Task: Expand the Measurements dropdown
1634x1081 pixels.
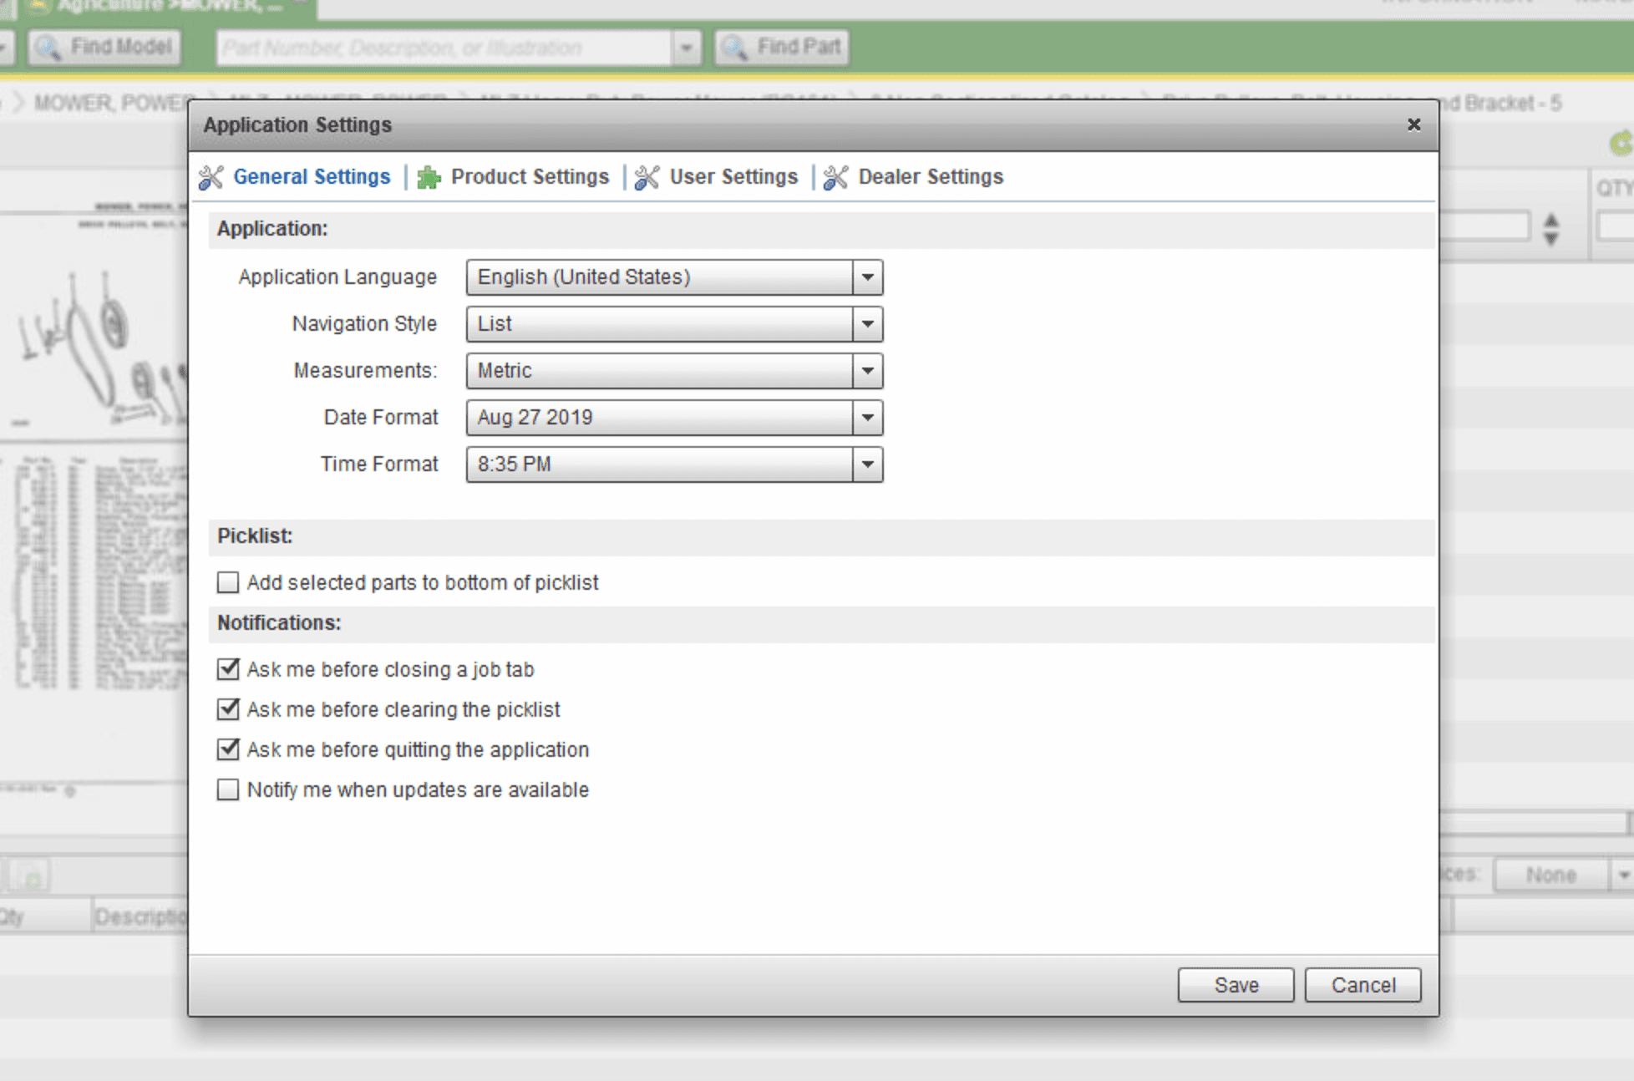Action: (x=867, y=371)
